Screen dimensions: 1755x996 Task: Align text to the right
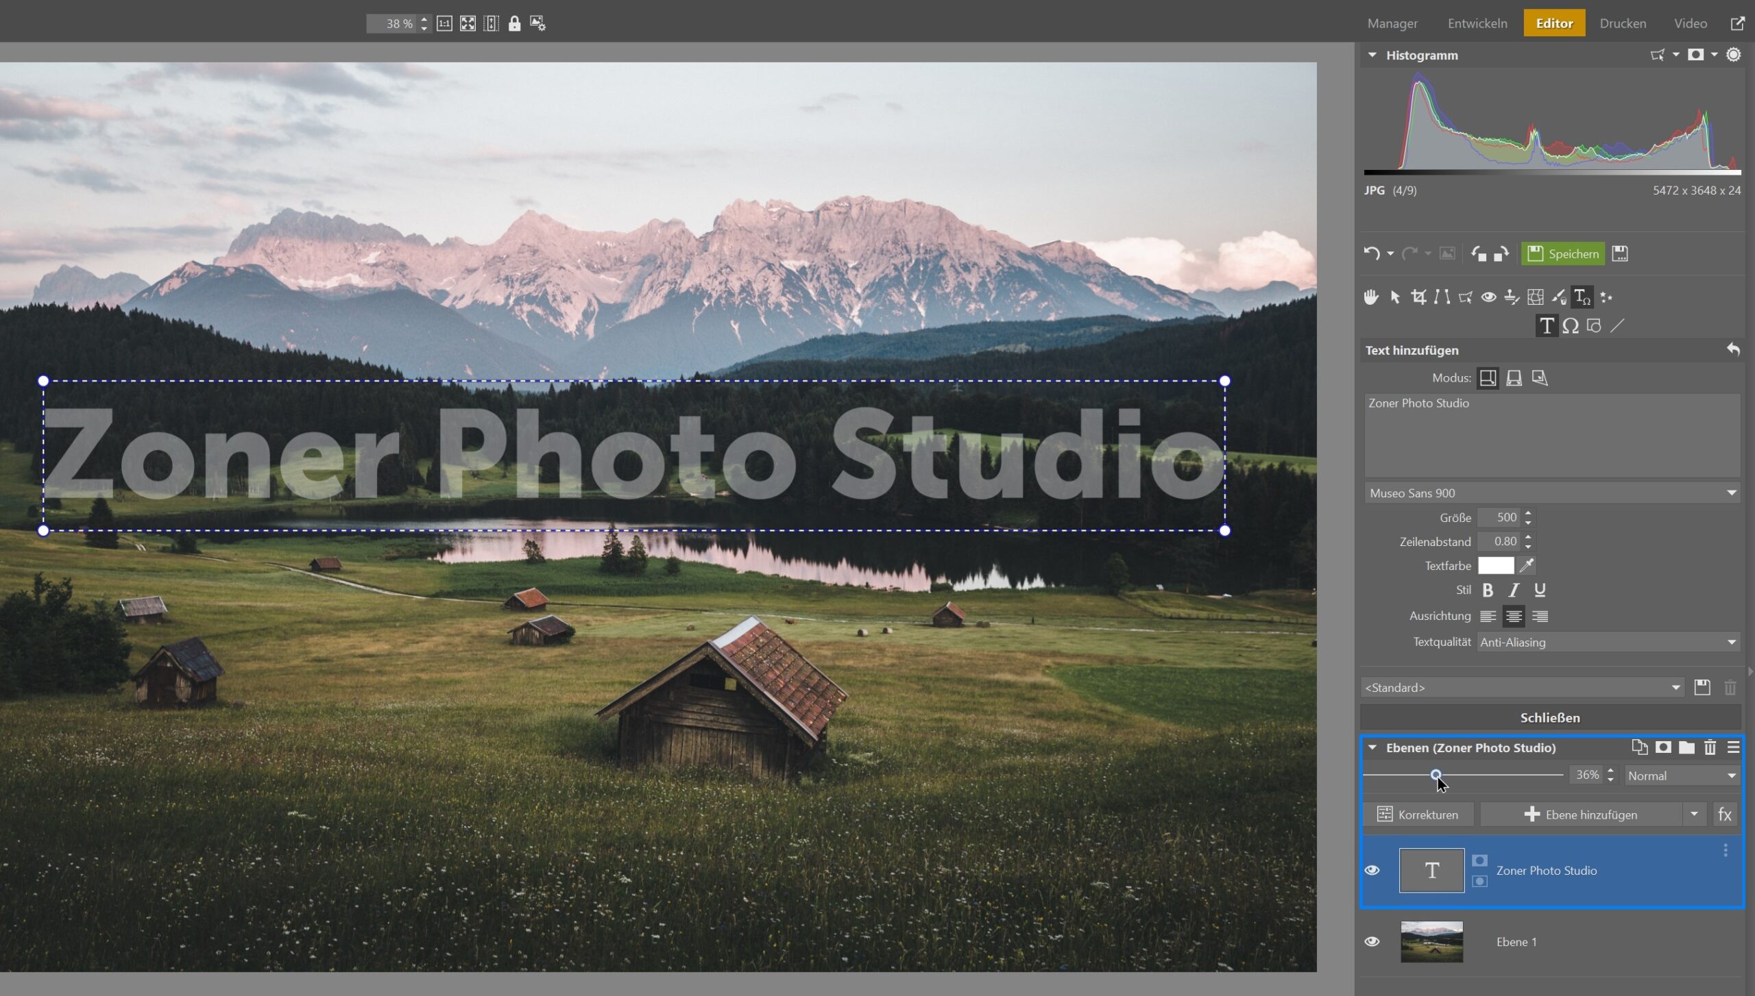click(1540, 617)
